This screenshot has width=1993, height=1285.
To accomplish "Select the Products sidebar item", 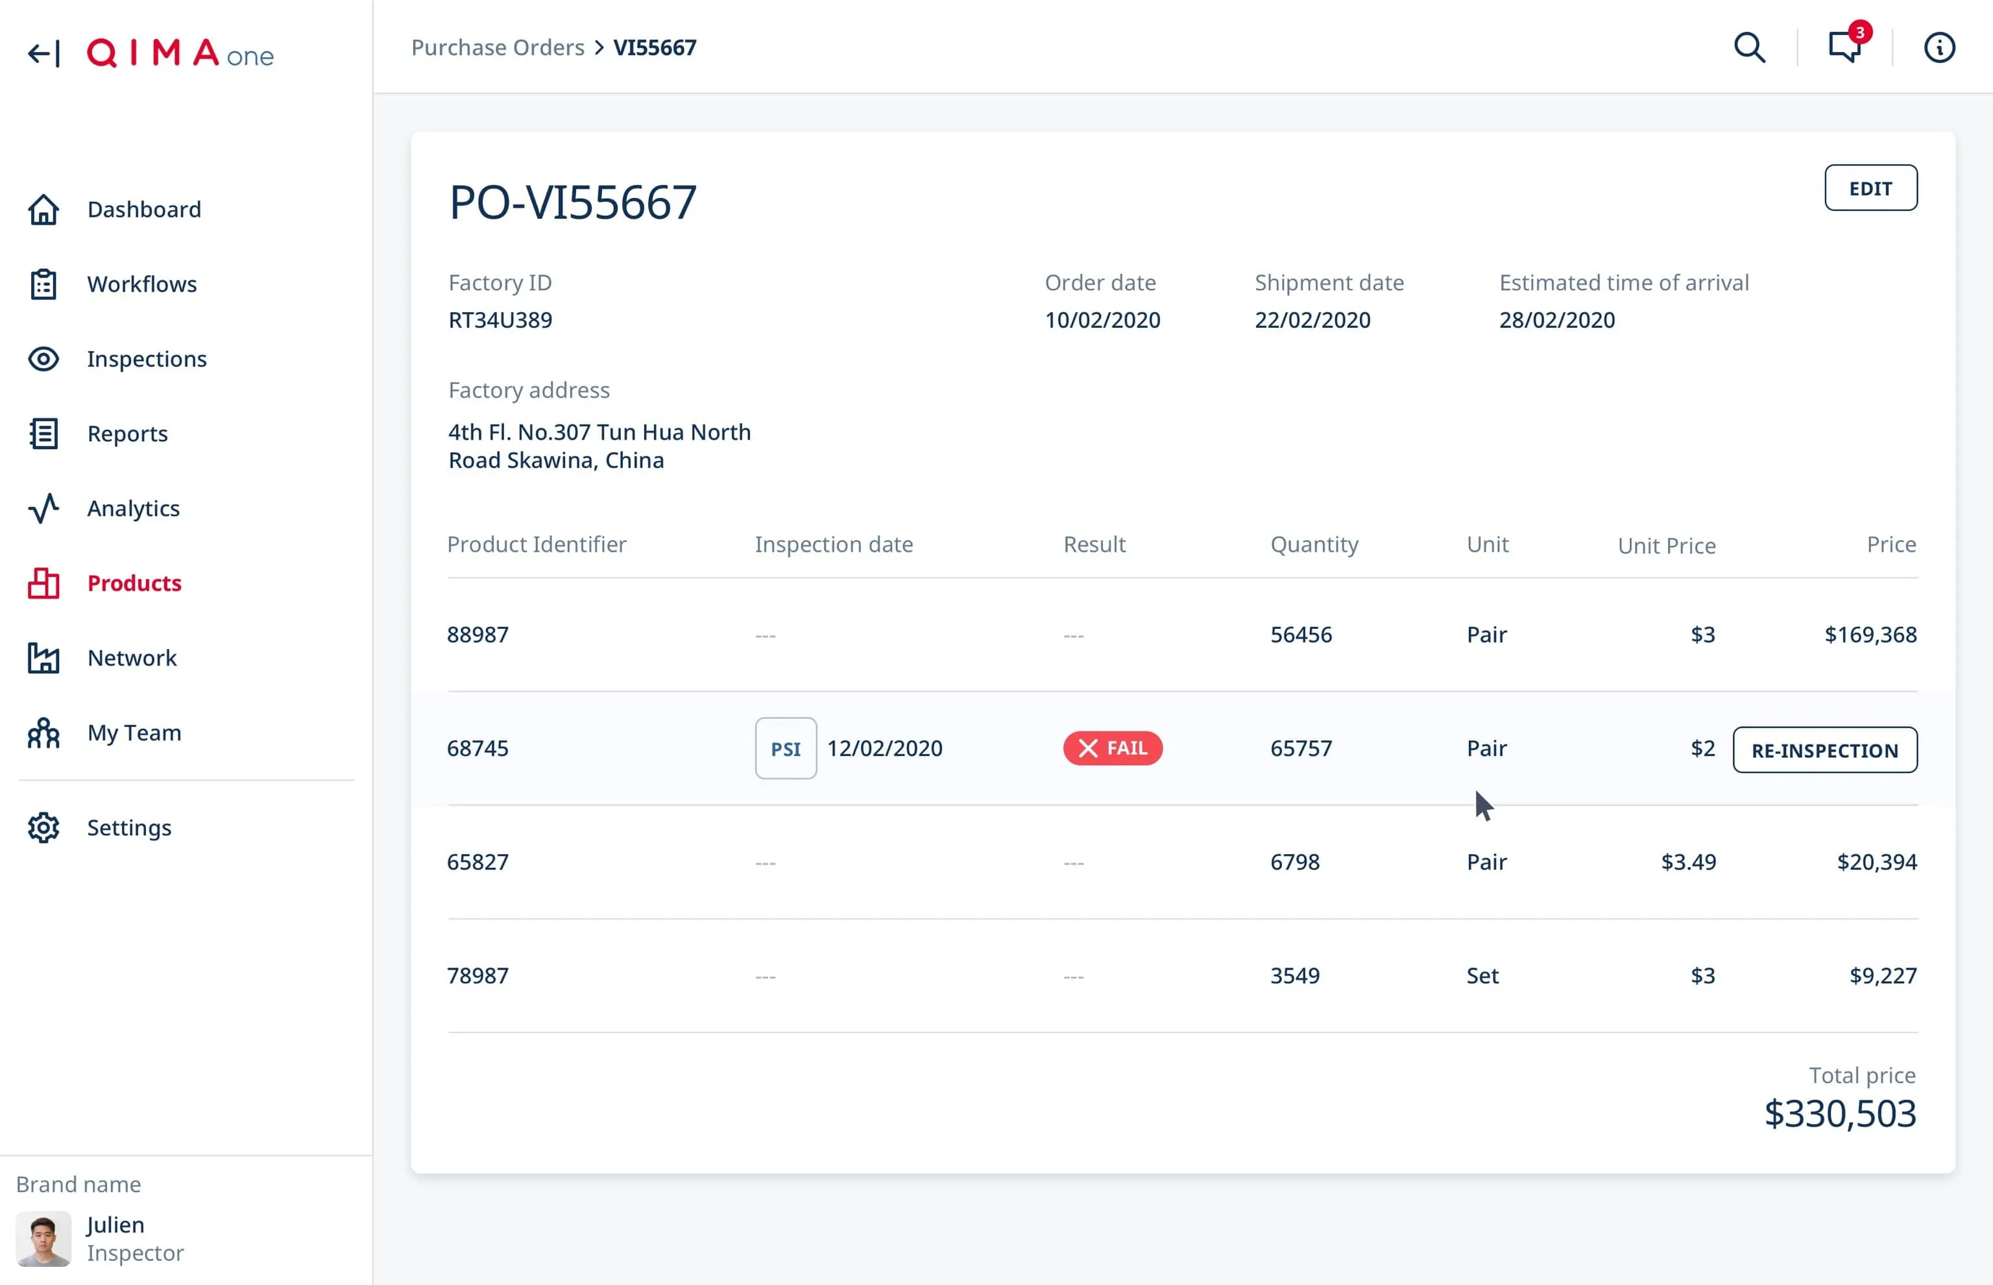I will [134, 583].
